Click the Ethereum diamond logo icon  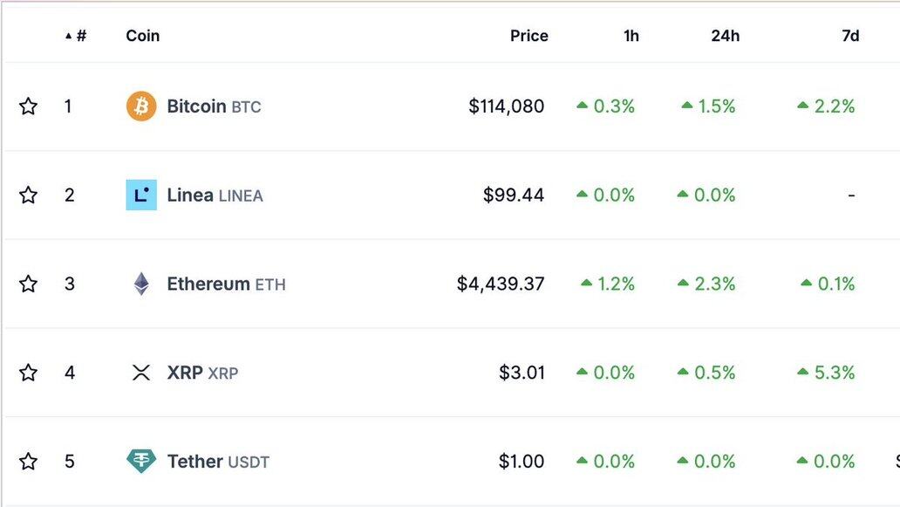coord(141,284)
